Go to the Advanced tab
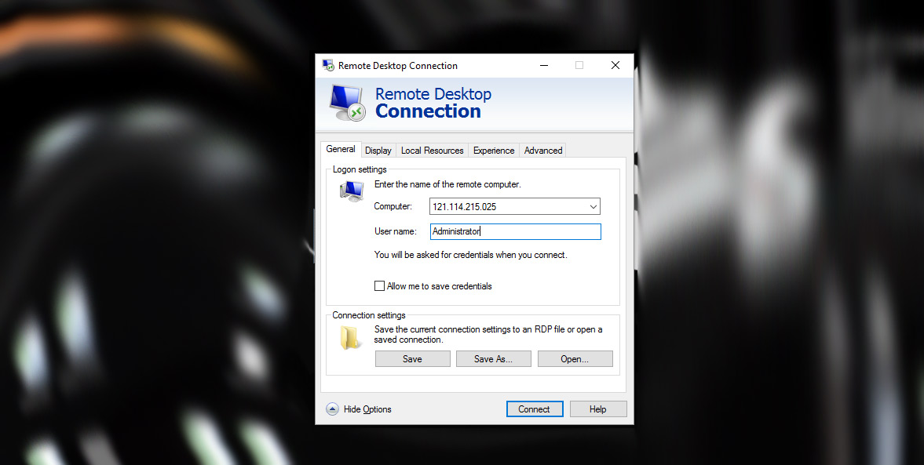The image size is (924, 465). [543, 151]
